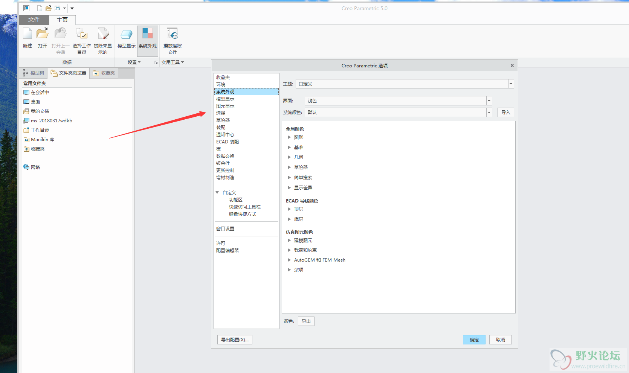The image size is (629, 373).
Task: Open the 文件 file menu tab
Action: coord(34,20)
